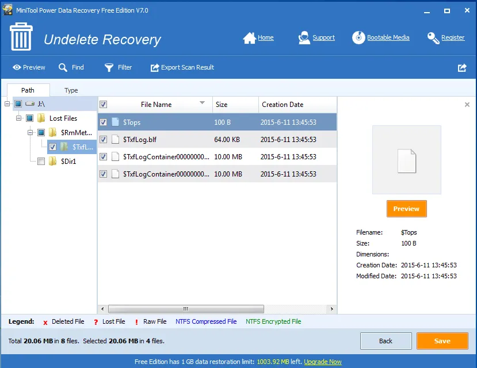
Task: Collapse the $RmMet... tree node
Action: point(30,132)
